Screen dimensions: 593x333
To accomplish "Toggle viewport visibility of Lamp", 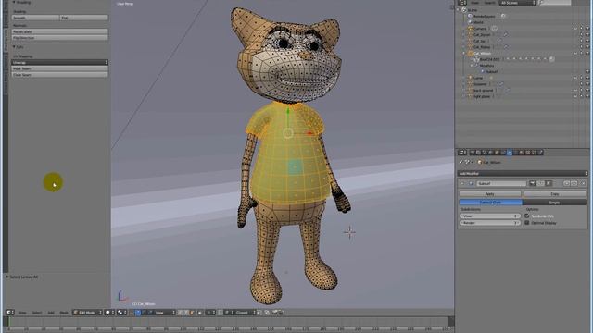I will tap(575, 78).
